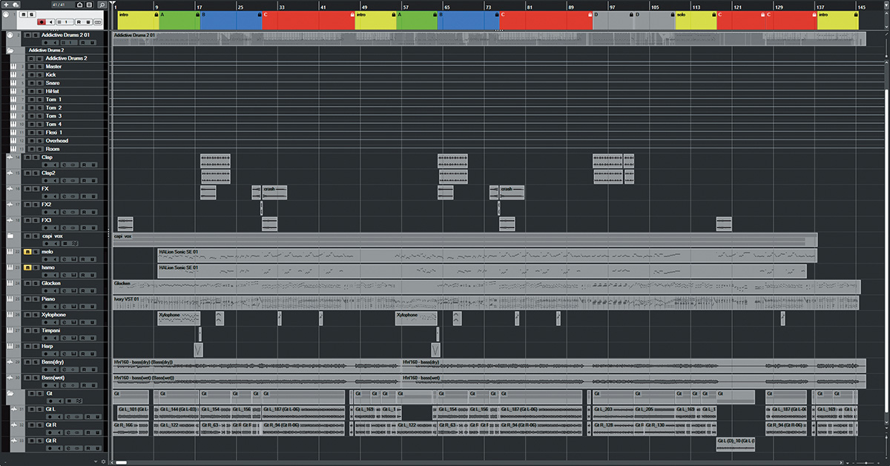Click the instrument icon of Kick track
Viewport: 890px width, 466px height.
pos(13,75)
